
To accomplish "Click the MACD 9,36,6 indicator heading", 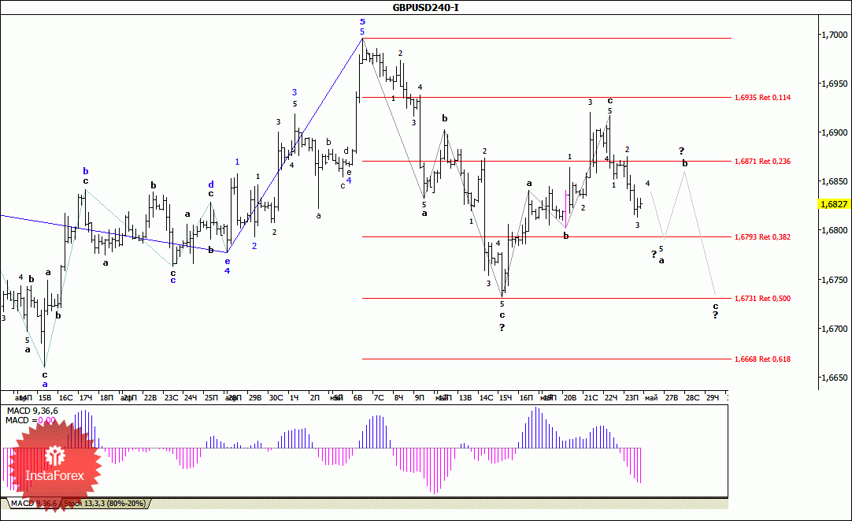I will click(32, 411).
